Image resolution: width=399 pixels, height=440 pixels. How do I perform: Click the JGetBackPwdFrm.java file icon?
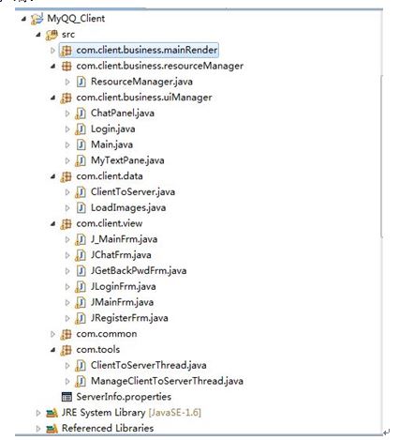click(81, 271)
